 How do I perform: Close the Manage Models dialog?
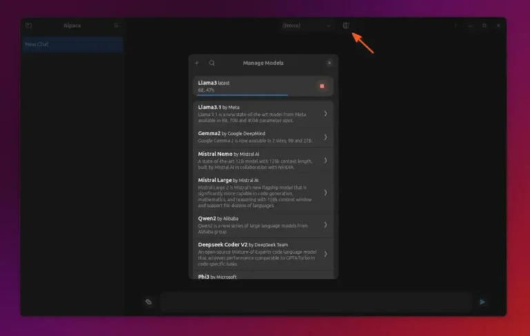329,63
